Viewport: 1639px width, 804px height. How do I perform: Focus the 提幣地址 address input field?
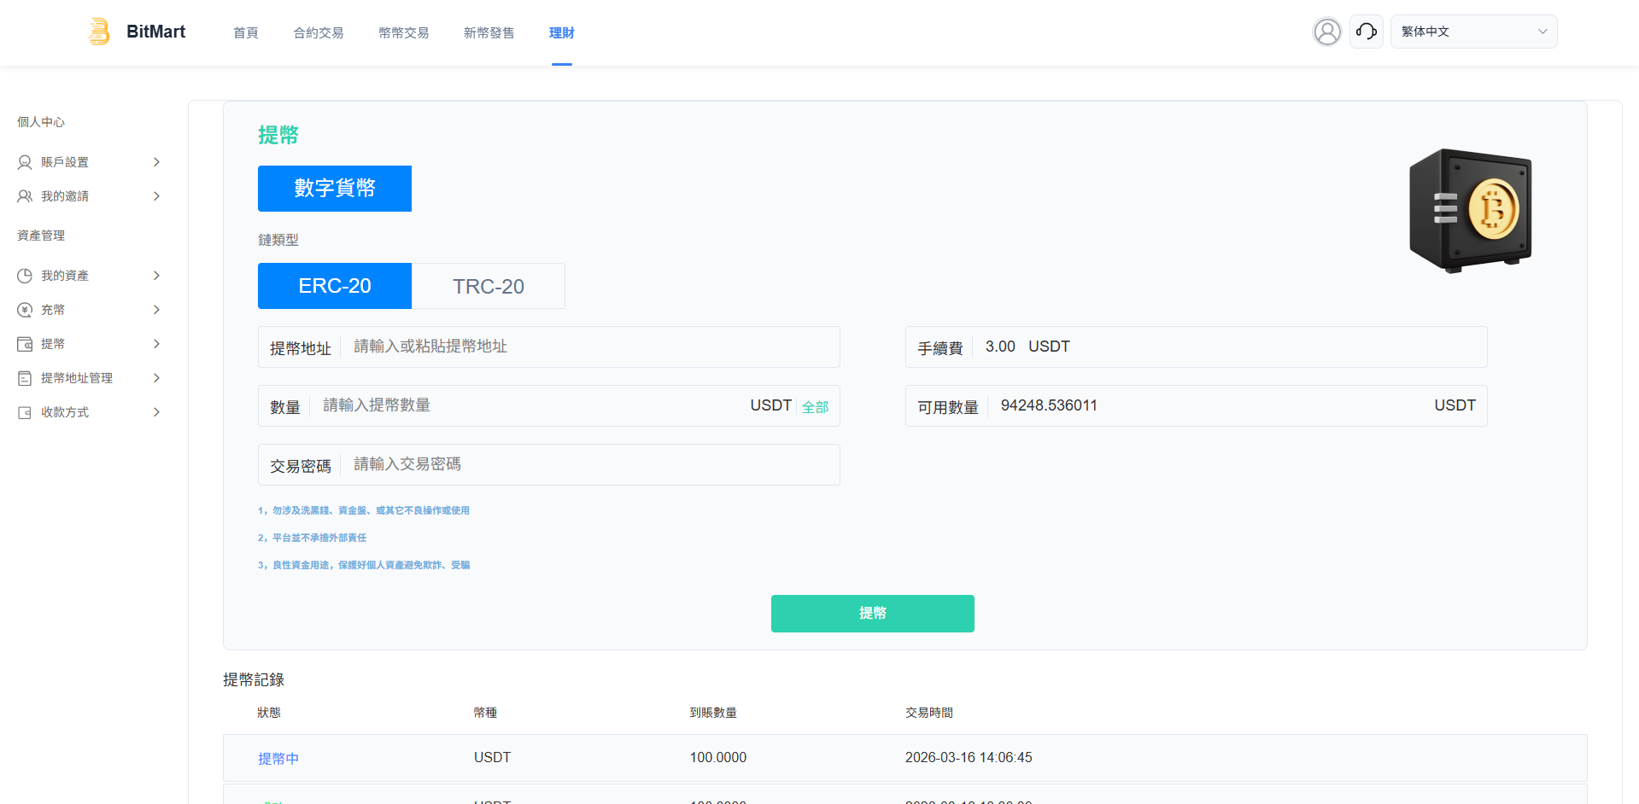[x=589, y=347]
